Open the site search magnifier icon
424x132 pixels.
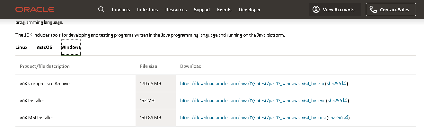click(x=101, y=9)
